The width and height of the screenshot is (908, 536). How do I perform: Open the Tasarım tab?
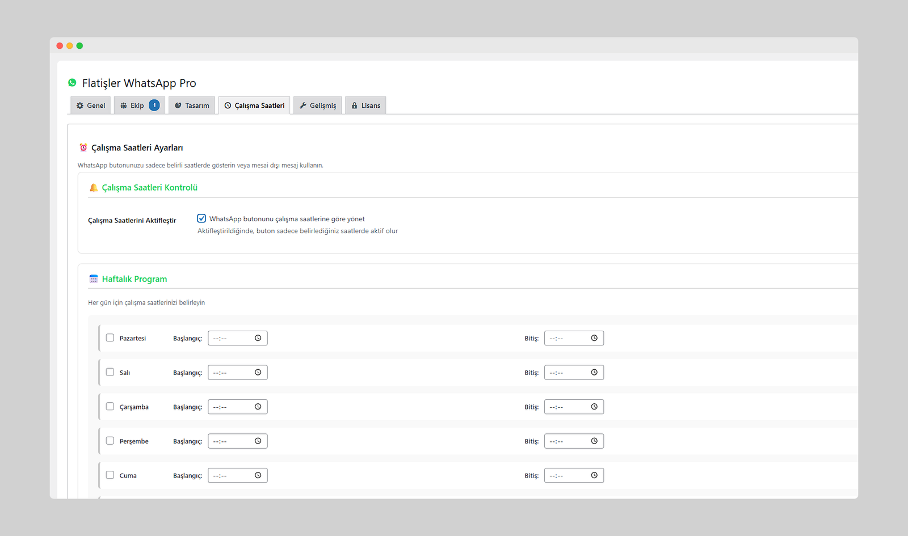point(192,105)
